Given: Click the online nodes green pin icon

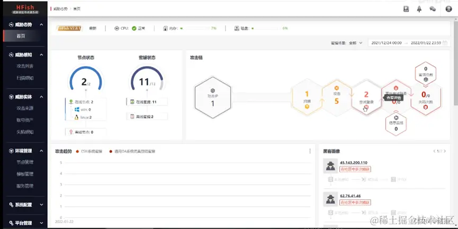Looking at the screenshot, I should 71,102.
